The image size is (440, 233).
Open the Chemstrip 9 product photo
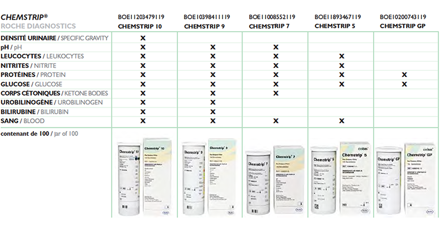(x=208, y=178)
